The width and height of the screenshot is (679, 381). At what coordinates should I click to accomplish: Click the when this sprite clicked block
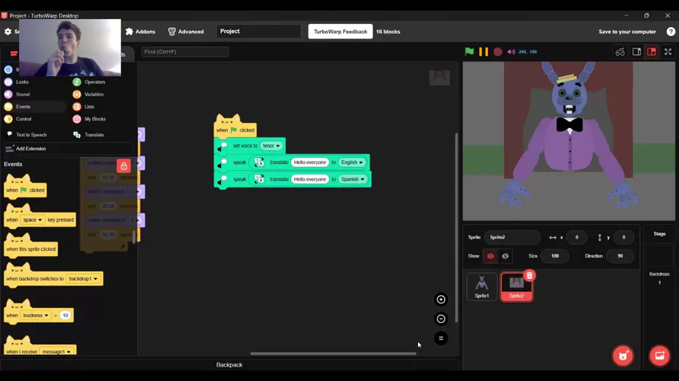(31, 249)
